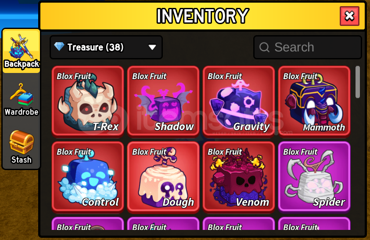Image resolution: width=370 pixels, height=240 pixels.
Task: Click the inventory scrollbar handle
Action: pos(358,82)
